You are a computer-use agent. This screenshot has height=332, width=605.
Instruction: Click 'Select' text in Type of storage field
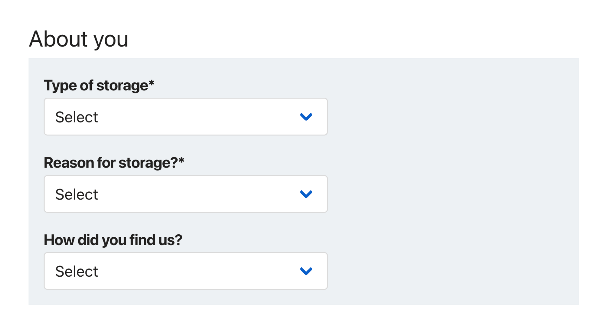pyautogui.click(x=77, y=117)
